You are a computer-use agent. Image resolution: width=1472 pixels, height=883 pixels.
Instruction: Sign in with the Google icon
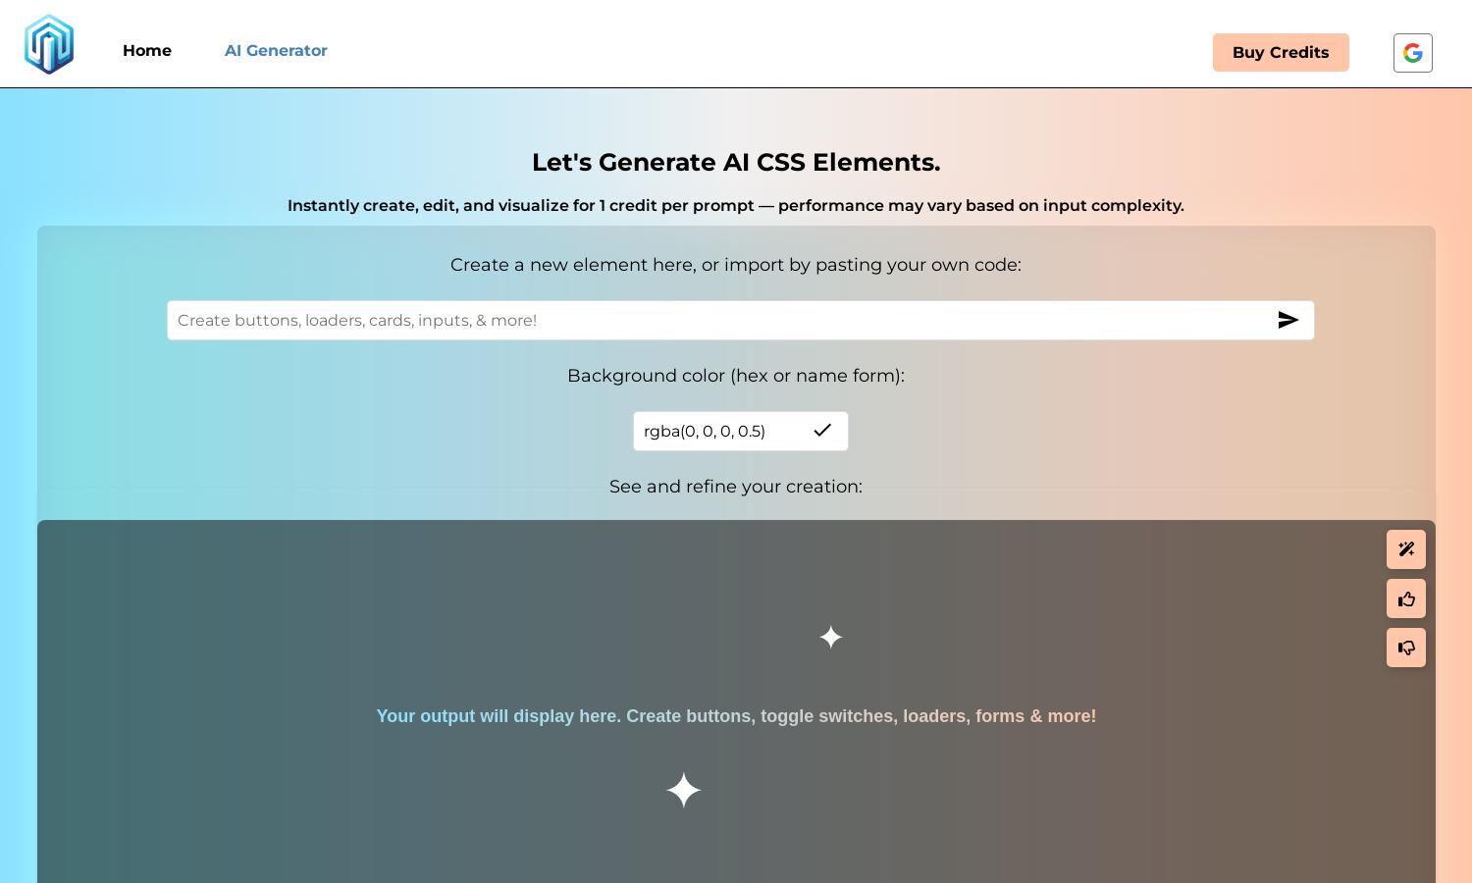(1413, 53)
